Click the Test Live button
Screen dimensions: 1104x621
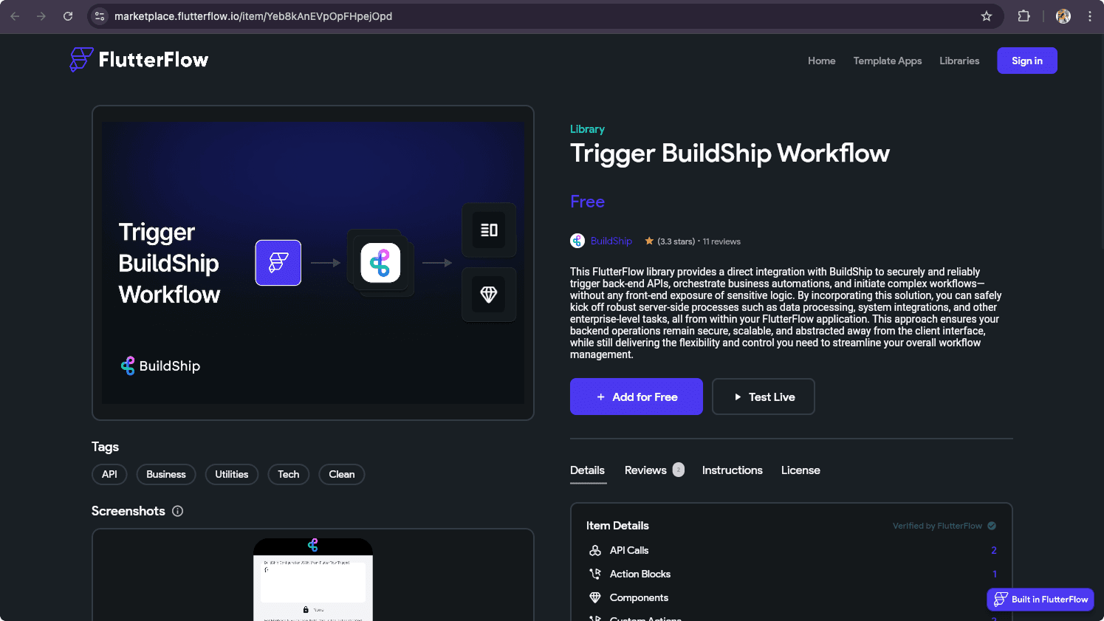[x=764, y=397]
